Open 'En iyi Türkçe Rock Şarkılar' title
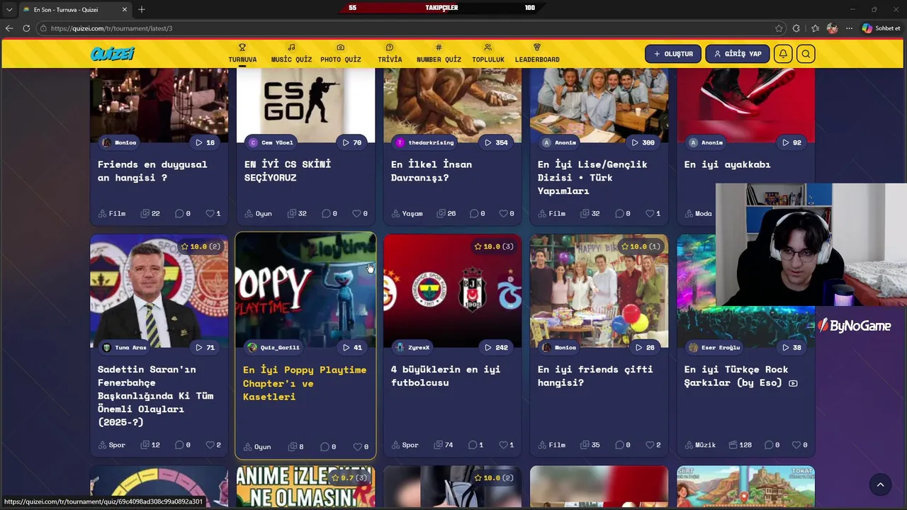 click(740, 375)
